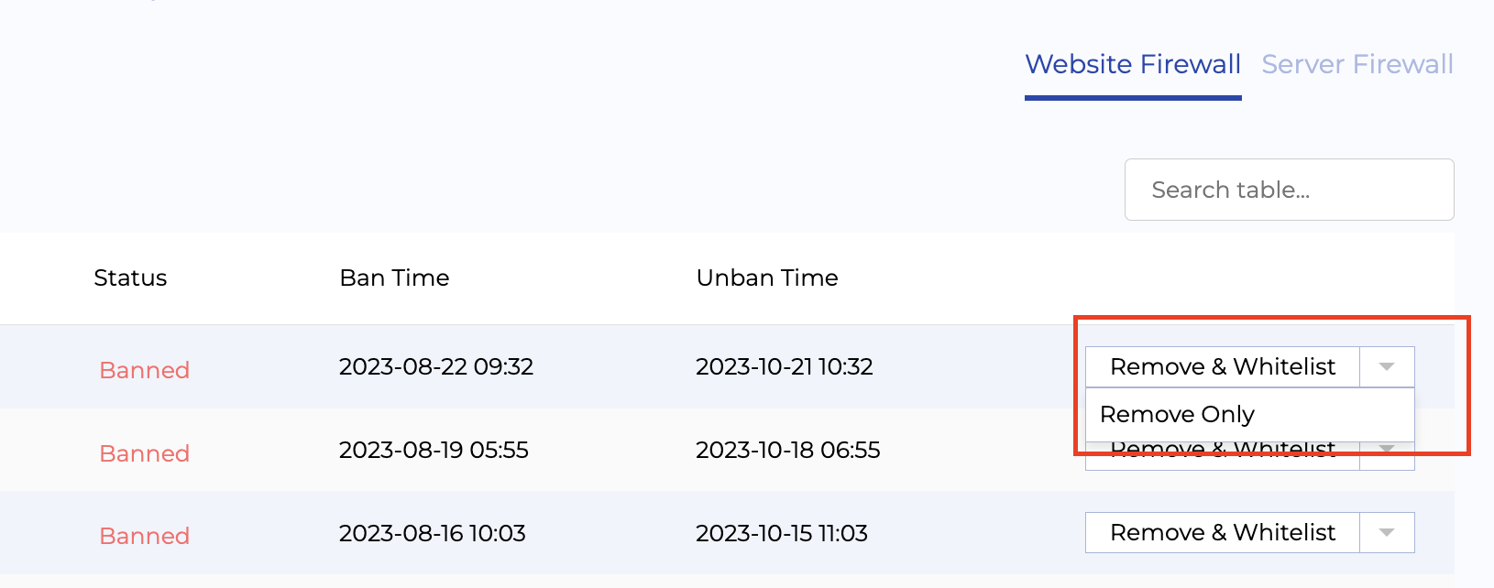Screen dimensions: 1494x588
Task: Select the ban time 2023-08-19 05:55
Action: click(x=434, y=451)
